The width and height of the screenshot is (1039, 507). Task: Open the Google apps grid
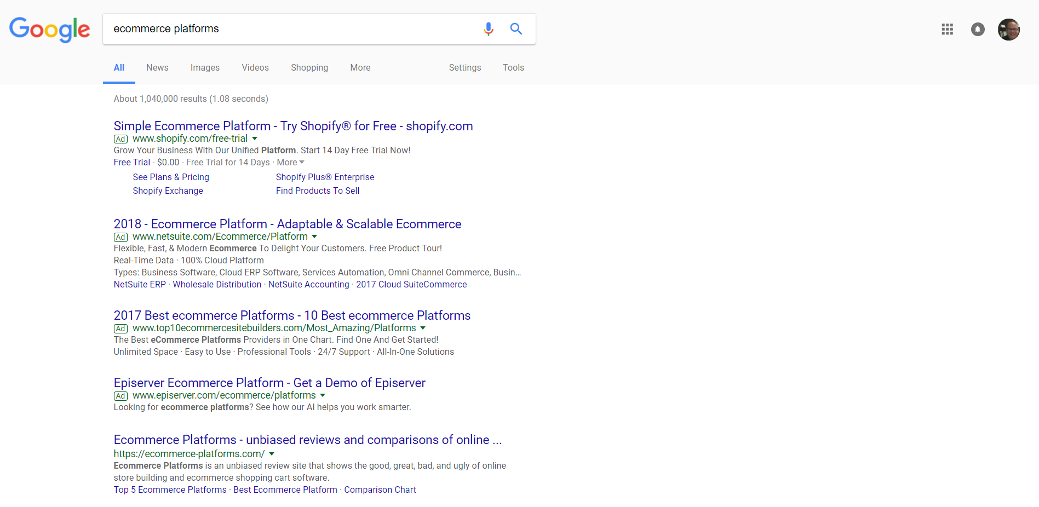(948, 29)
